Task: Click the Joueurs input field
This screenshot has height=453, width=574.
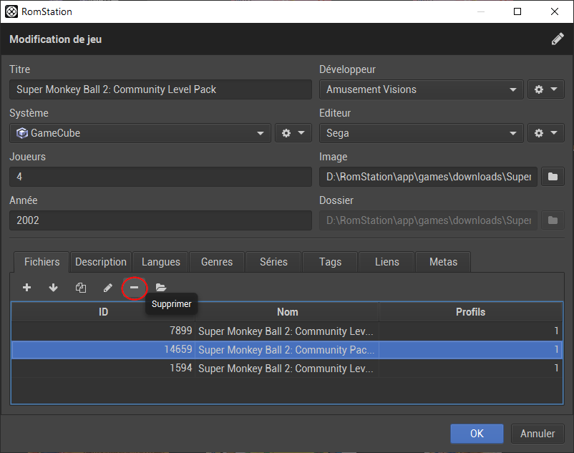Action: click(x=161, y=177)
